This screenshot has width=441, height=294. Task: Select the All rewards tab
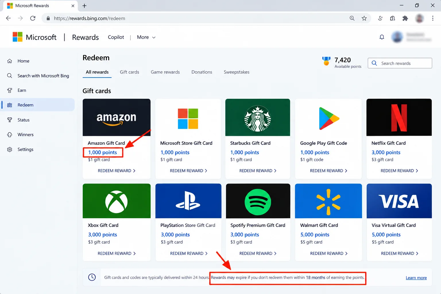coord(97,72)
